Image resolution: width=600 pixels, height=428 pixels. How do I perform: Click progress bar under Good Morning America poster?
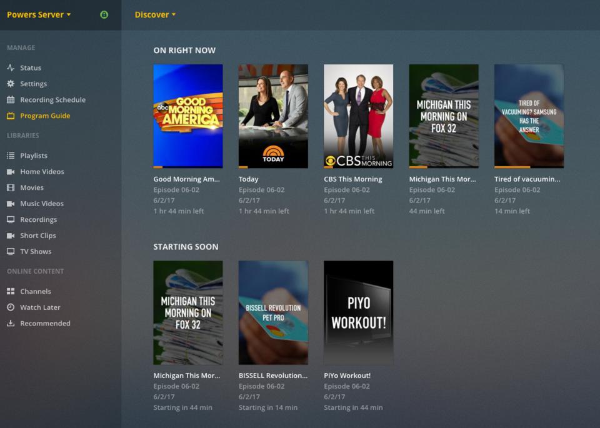(x=188, y=167)
